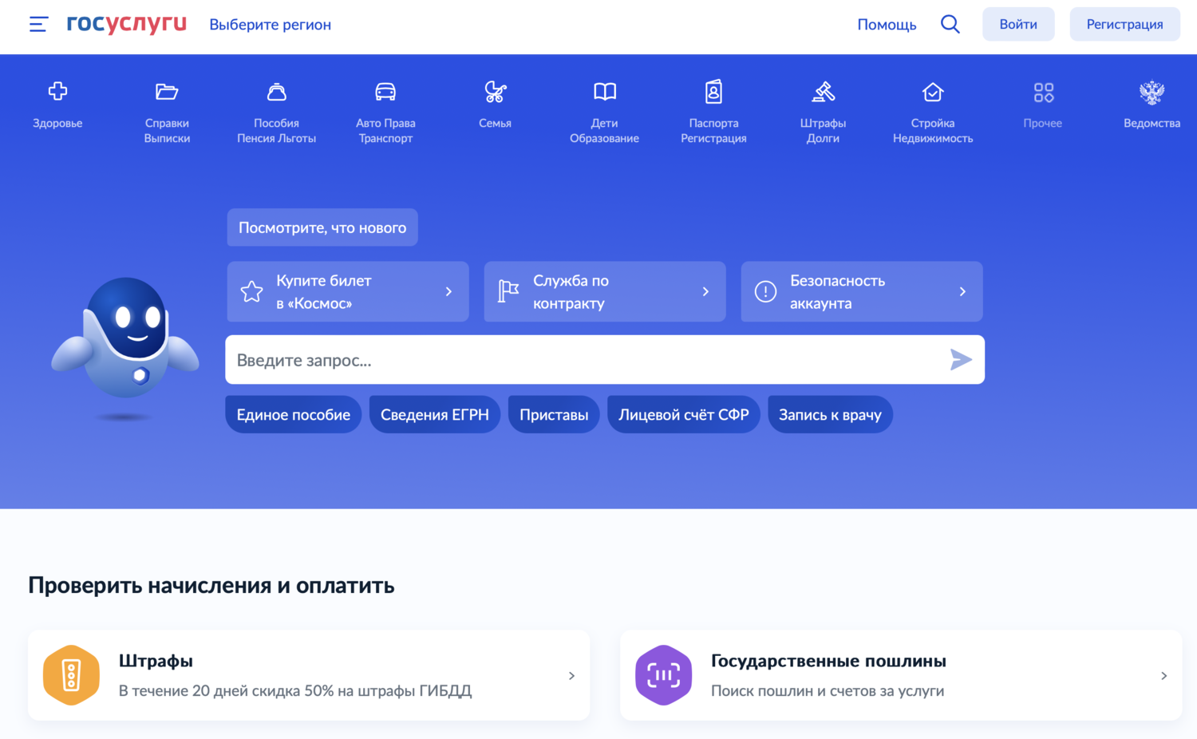The image size is (1197, 739).
Task: Open the Дети Образование book icon
Action: point(604,91)
